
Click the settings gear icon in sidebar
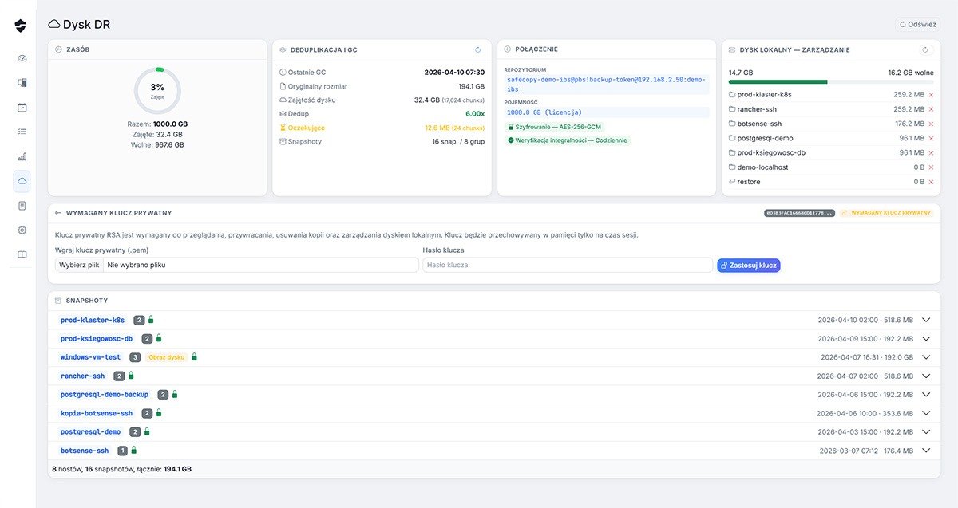22,230
